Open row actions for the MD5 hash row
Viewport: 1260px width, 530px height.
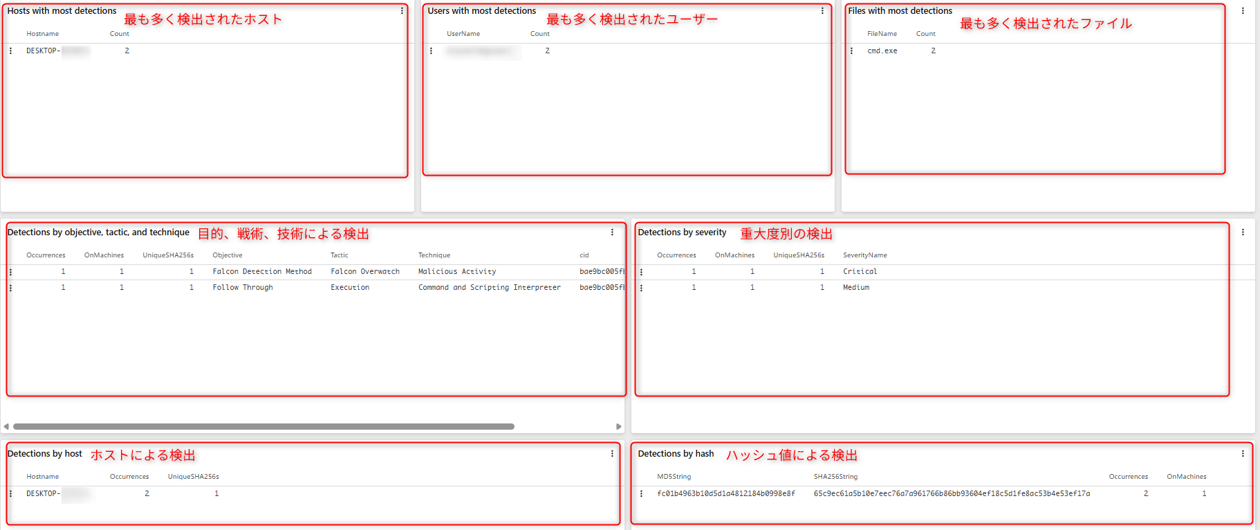(x=641, y=494)
